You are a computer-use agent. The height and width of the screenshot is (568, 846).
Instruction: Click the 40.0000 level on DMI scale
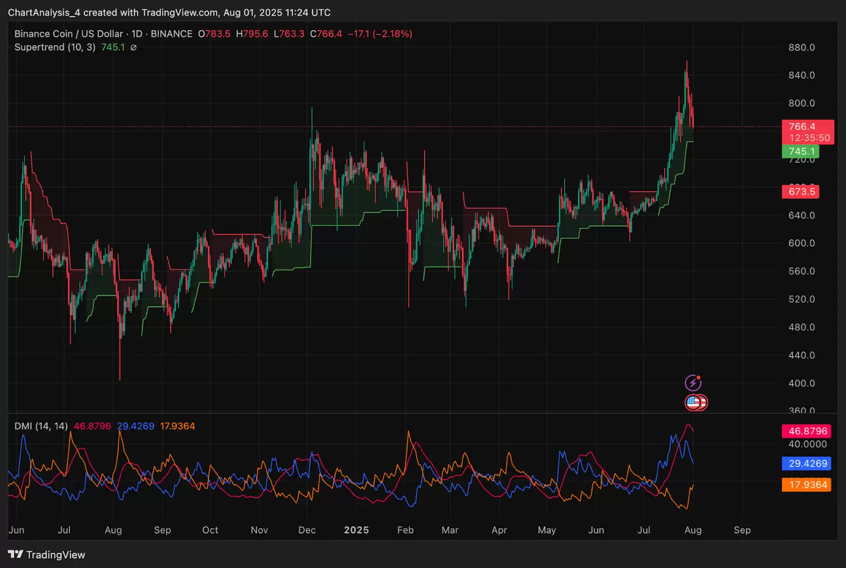[807, 444]
